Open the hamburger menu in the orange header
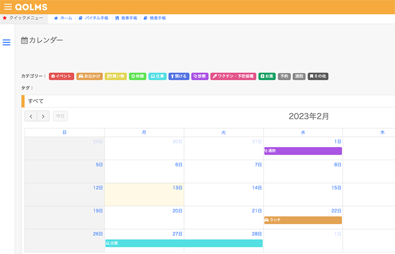The height and width of the screenshot is (254, 395). pos(8,7)
